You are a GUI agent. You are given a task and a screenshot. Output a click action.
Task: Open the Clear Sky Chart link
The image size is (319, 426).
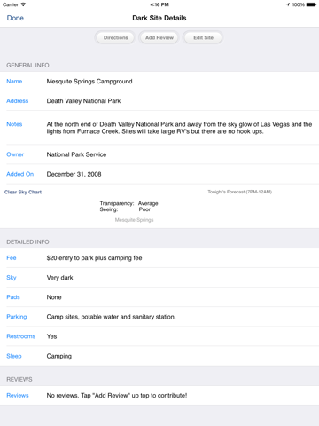click(23, 192)
